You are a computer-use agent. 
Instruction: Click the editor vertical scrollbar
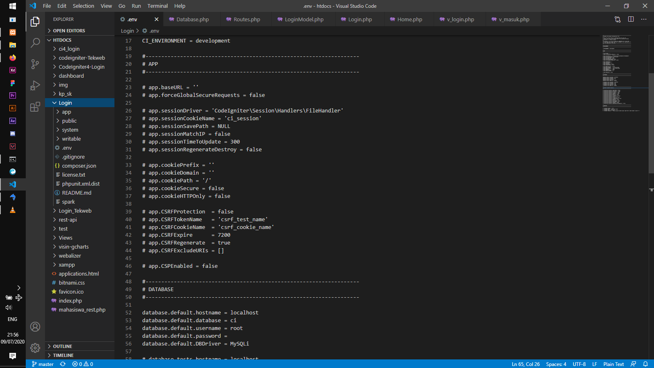pyautogui.click(x=651, y=123)
